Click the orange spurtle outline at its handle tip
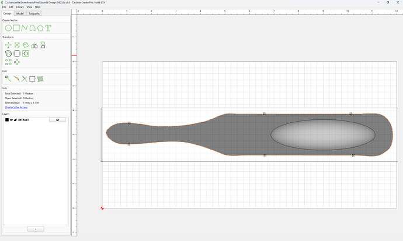403x241 pixels. [106, 133]
